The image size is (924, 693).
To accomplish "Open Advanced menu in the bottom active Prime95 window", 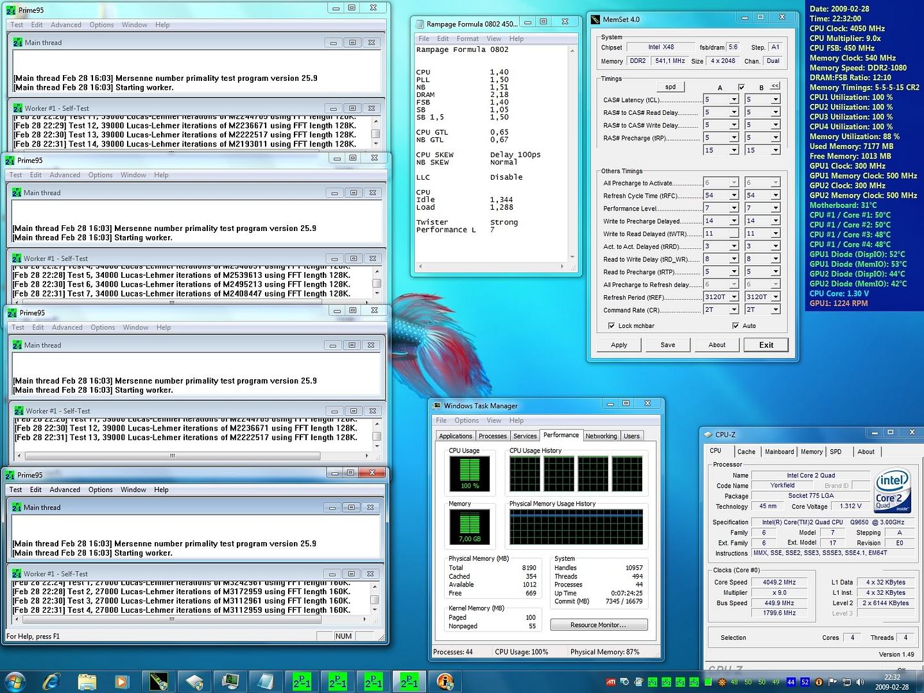I will pos(65,490).
